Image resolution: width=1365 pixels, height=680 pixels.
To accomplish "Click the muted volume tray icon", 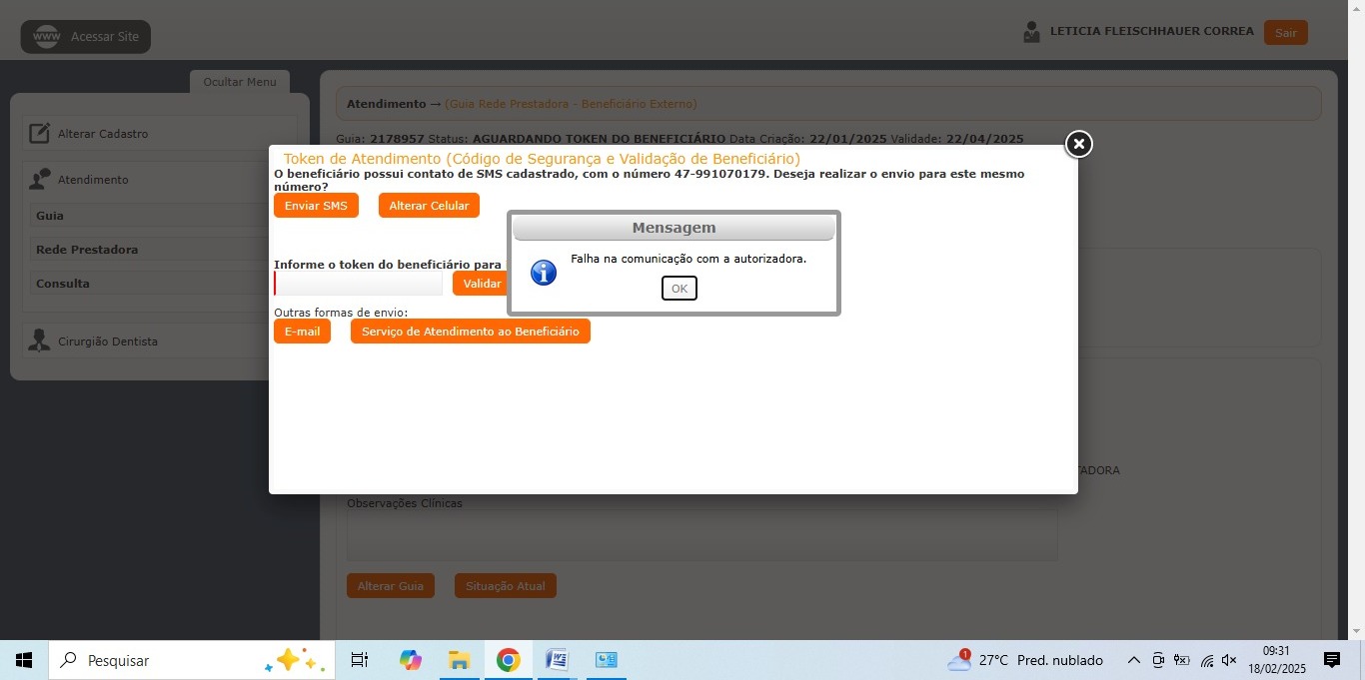I will [1230, 660].
